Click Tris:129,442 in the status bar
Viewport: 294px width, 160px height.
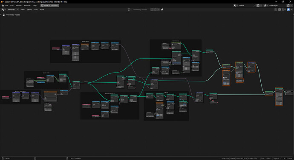pos(266,158)
